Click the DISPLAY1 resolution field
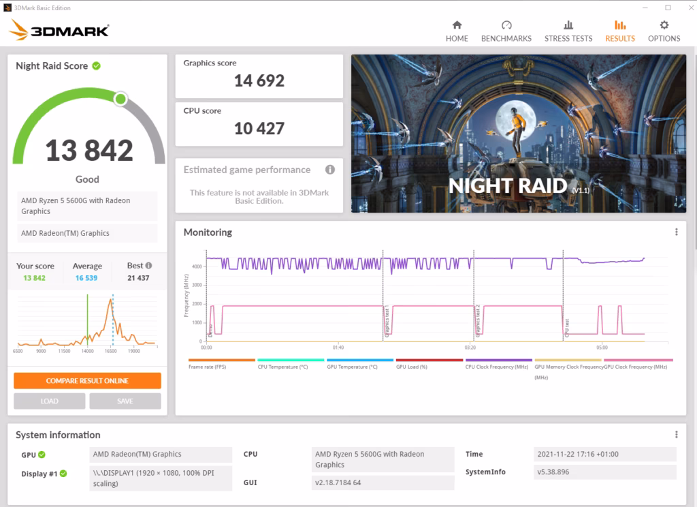The width and height of the screenshot is (697, 507). point(161,478)
